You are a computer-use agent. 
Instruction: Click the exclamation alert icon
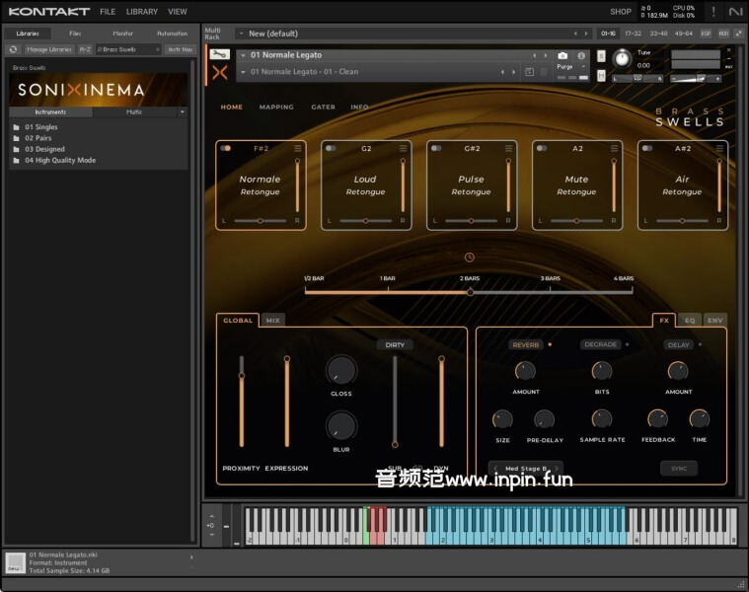[713, 12]
